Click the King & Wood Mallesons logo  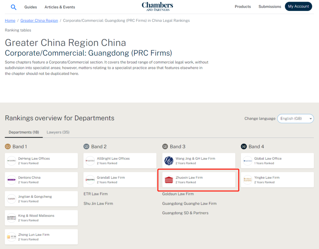pos(12,218)
